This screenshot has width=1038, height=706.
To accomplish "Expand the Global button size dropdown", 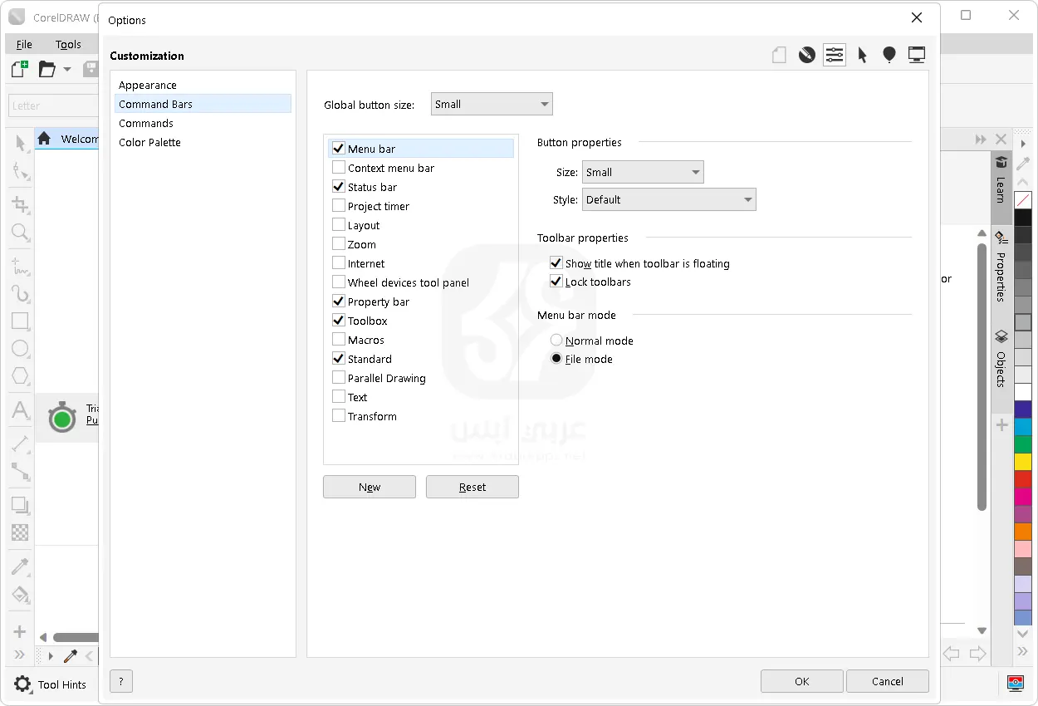I will coord(492,105).
